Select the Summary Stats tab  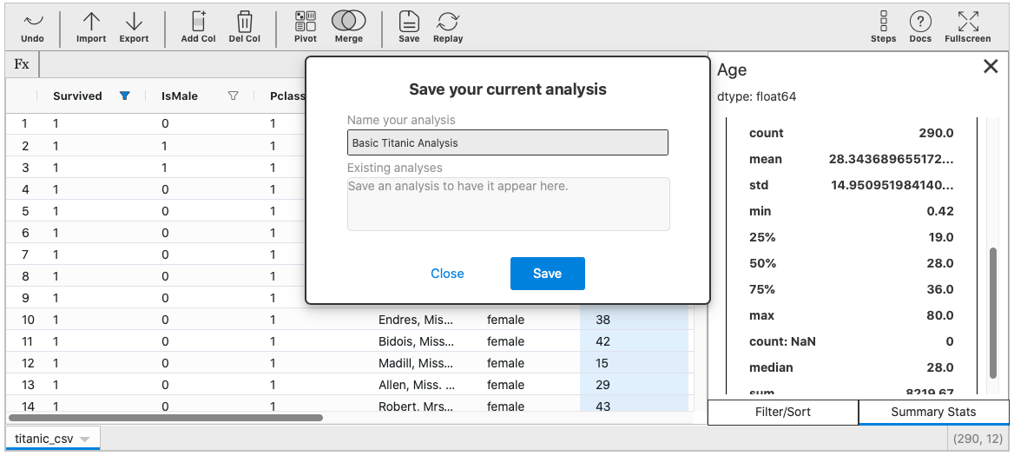tap(933, 412)
